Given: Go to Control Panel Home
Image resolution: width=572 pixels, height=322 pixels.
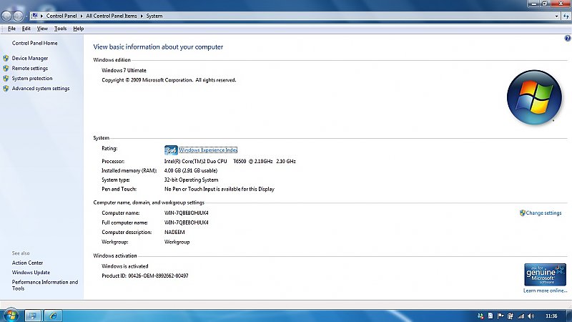Looking at the screenshot, I should (34, 43).
